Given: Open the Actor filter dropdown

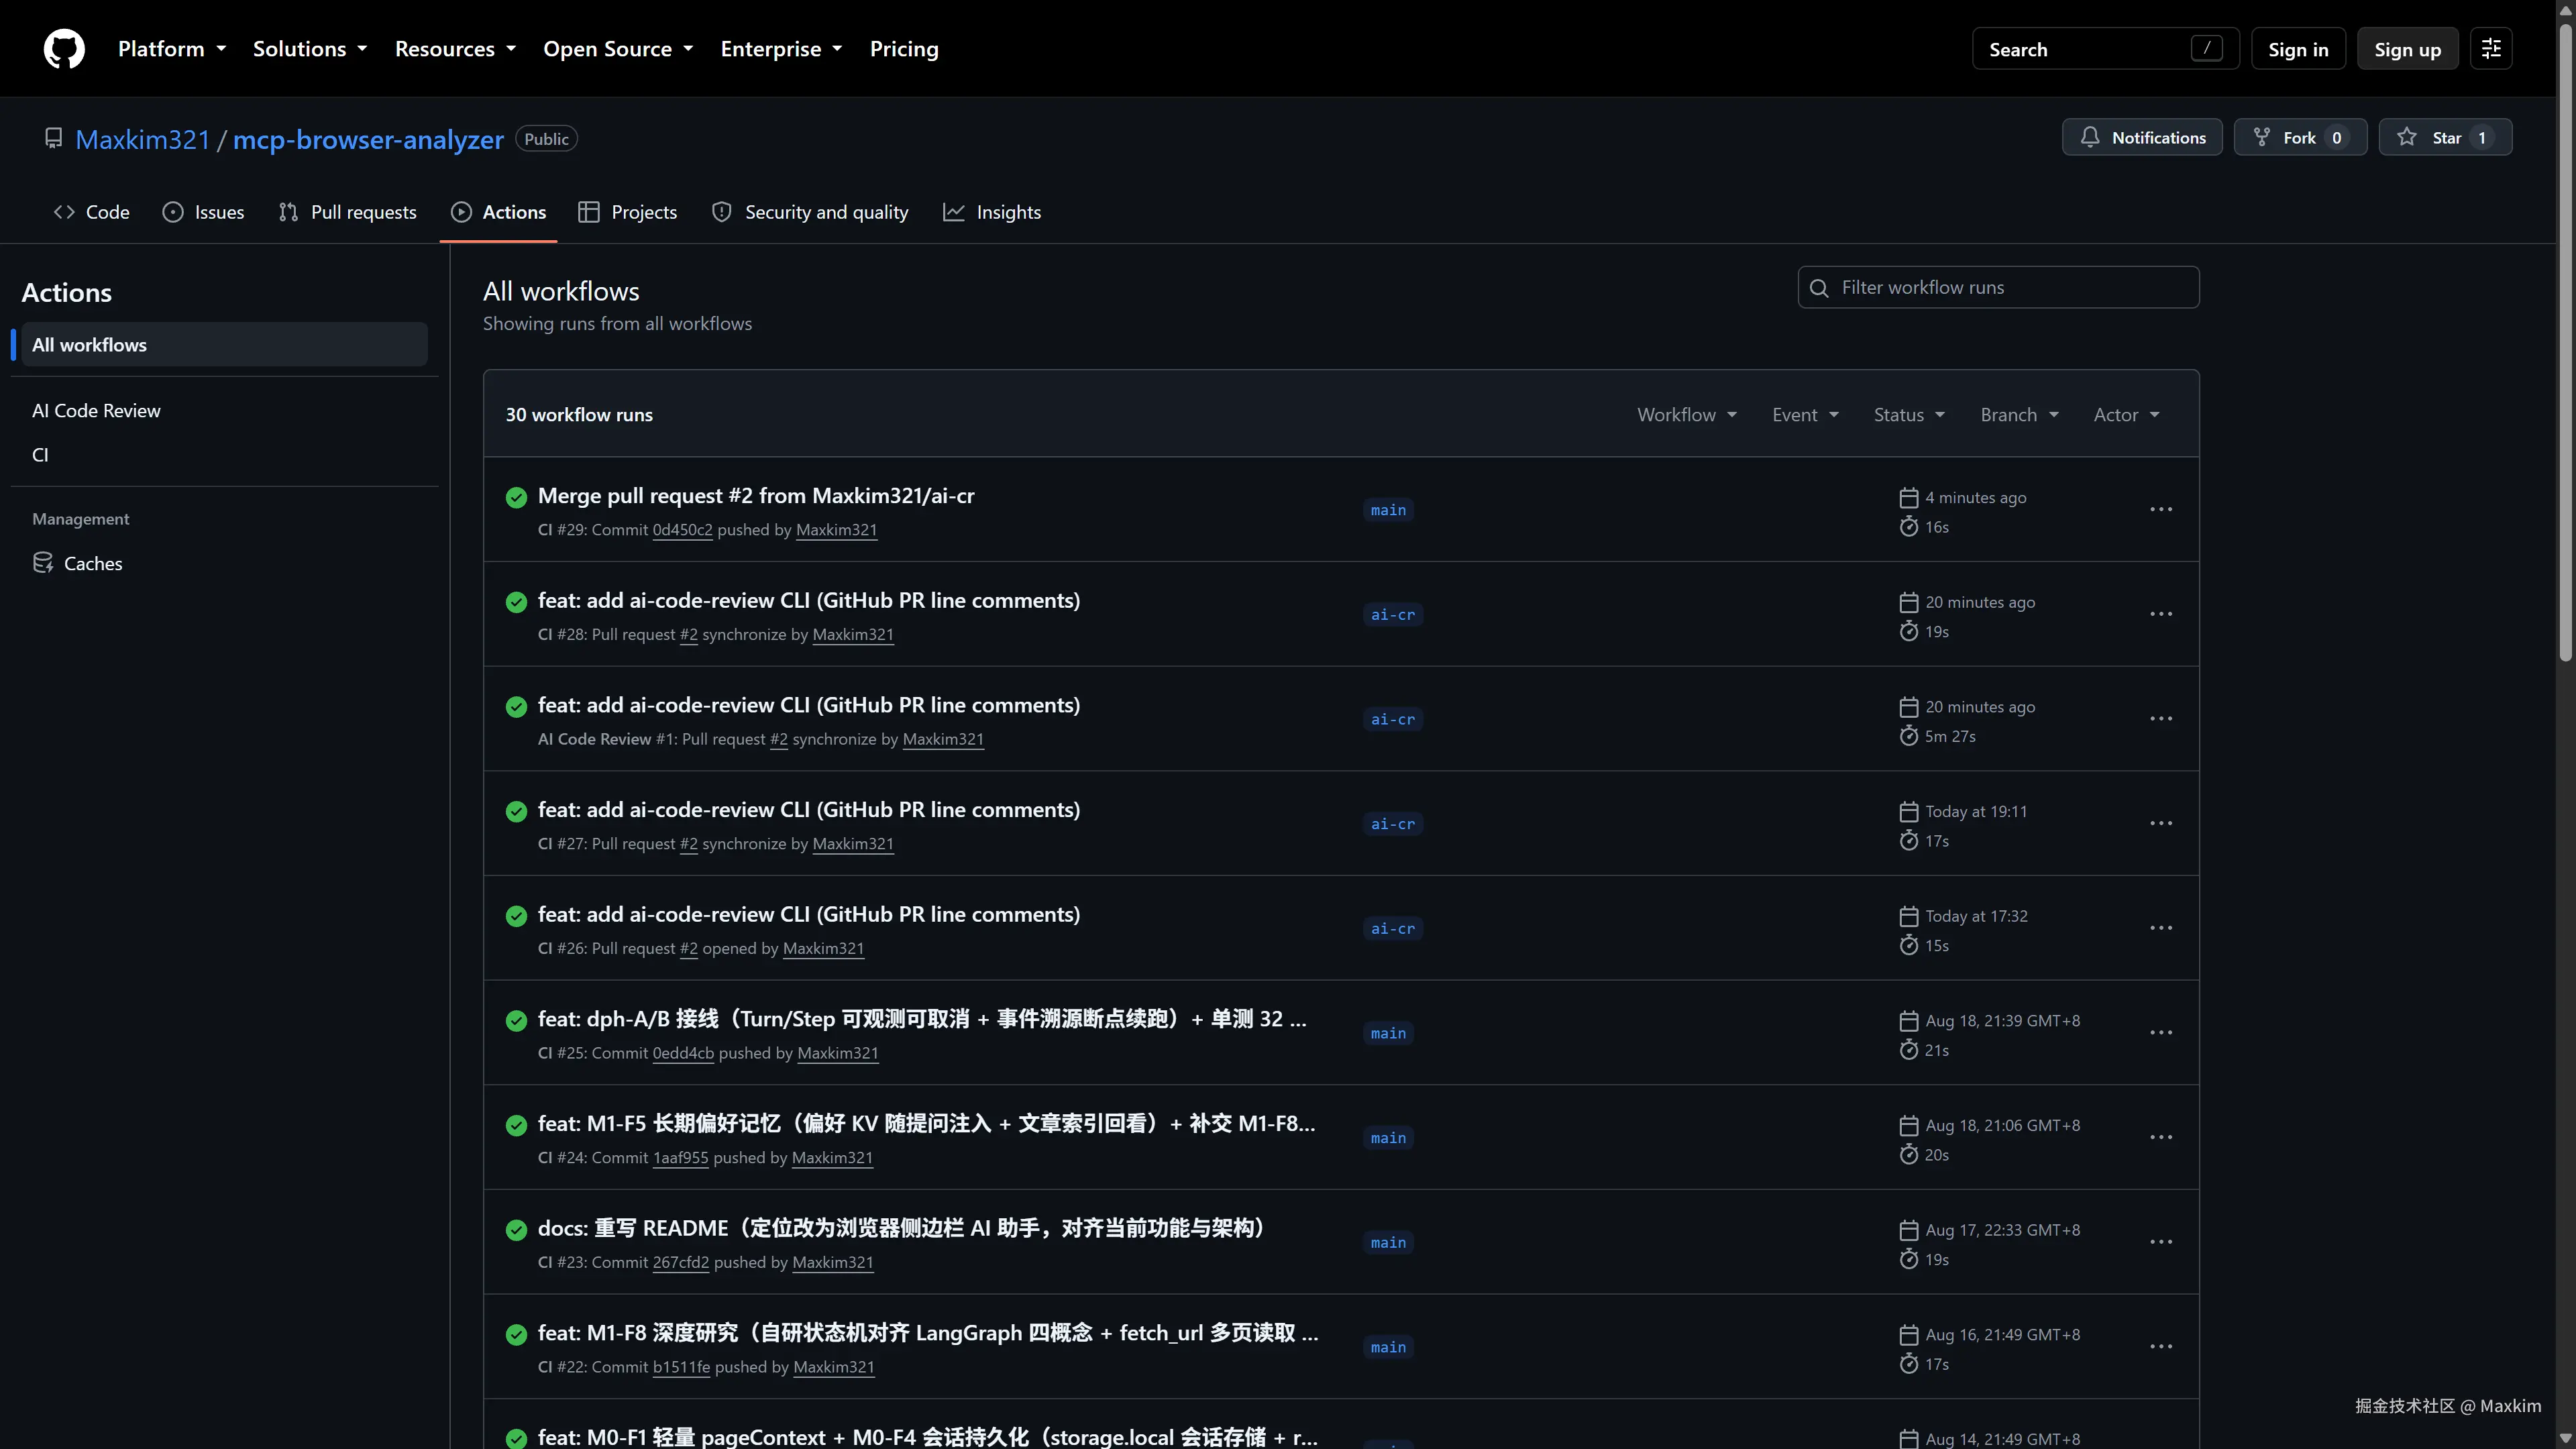Looking at the screenshot, I should point(2127,415).
